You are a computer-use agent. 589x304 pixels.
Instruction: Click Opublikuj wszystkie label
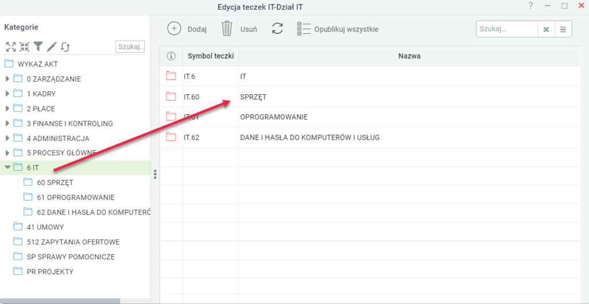(346, 29)
